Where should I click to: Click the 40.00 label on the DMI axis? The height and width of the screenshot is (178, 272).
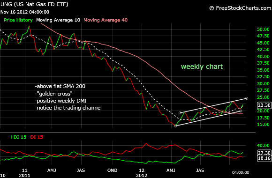pos(263,146)
